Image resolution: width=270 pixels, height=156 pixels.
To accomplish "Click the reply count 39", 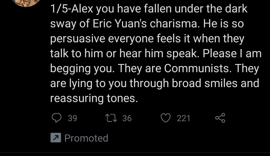I will click(72, 118).
